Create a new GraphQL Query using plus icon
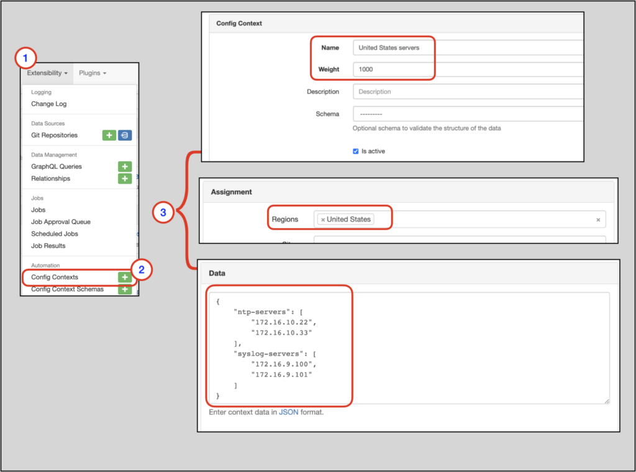Viewport: 636px width, 472px height. [x=124, y=166]
